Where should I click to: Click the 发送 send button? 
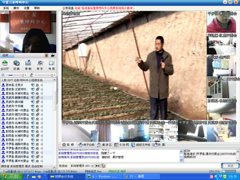pos(230,166)
